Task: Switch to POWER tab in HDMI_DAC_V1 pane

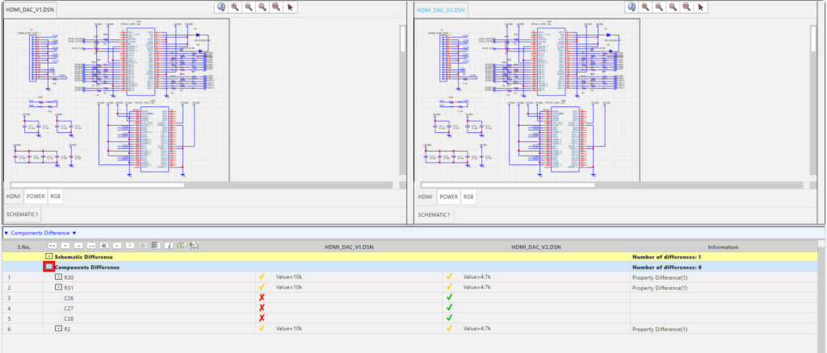Action: coord(36,196)
